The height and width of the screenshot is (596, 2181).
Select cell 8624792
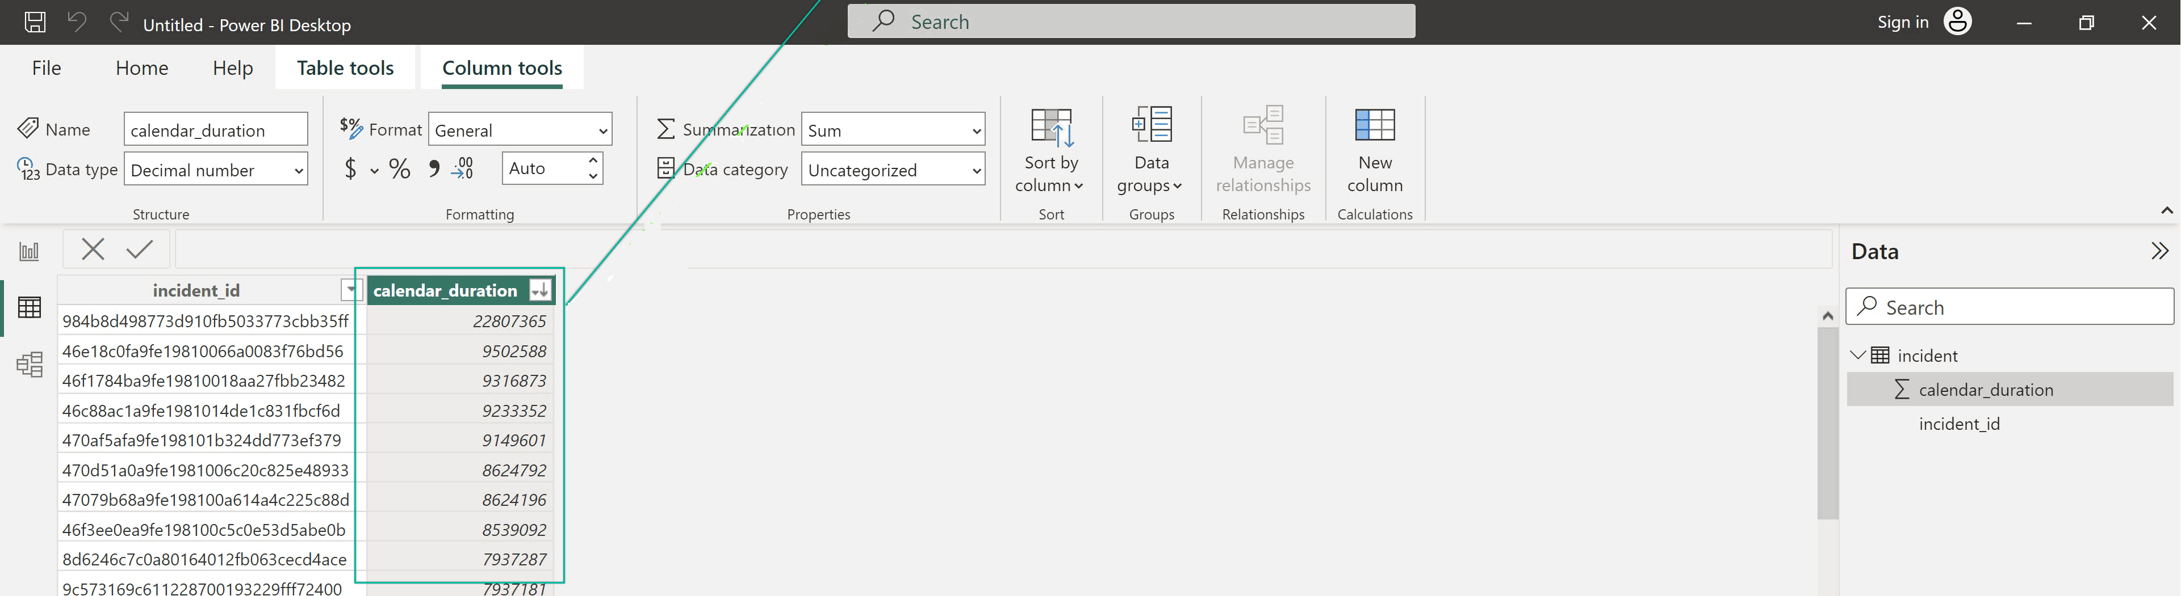tap(460, 470)
